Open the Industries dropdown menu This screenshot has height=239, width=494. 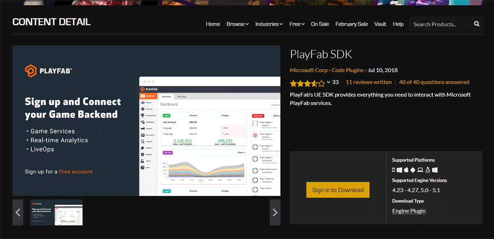(269, 24)
